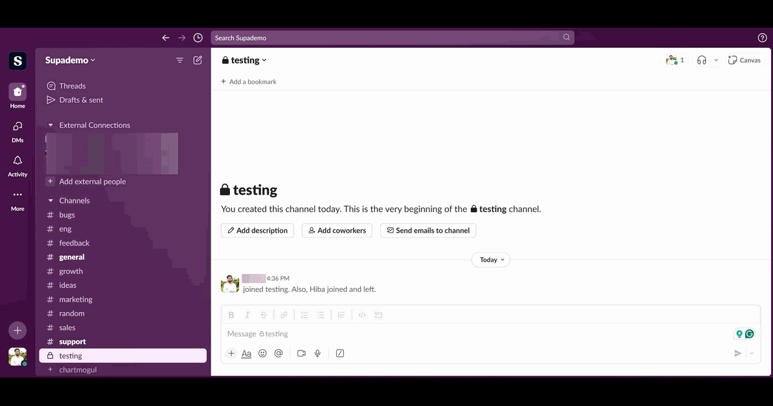Open the testing channel header dropdown
Viewport: 773px width, 406px height.
pos(244,60)
